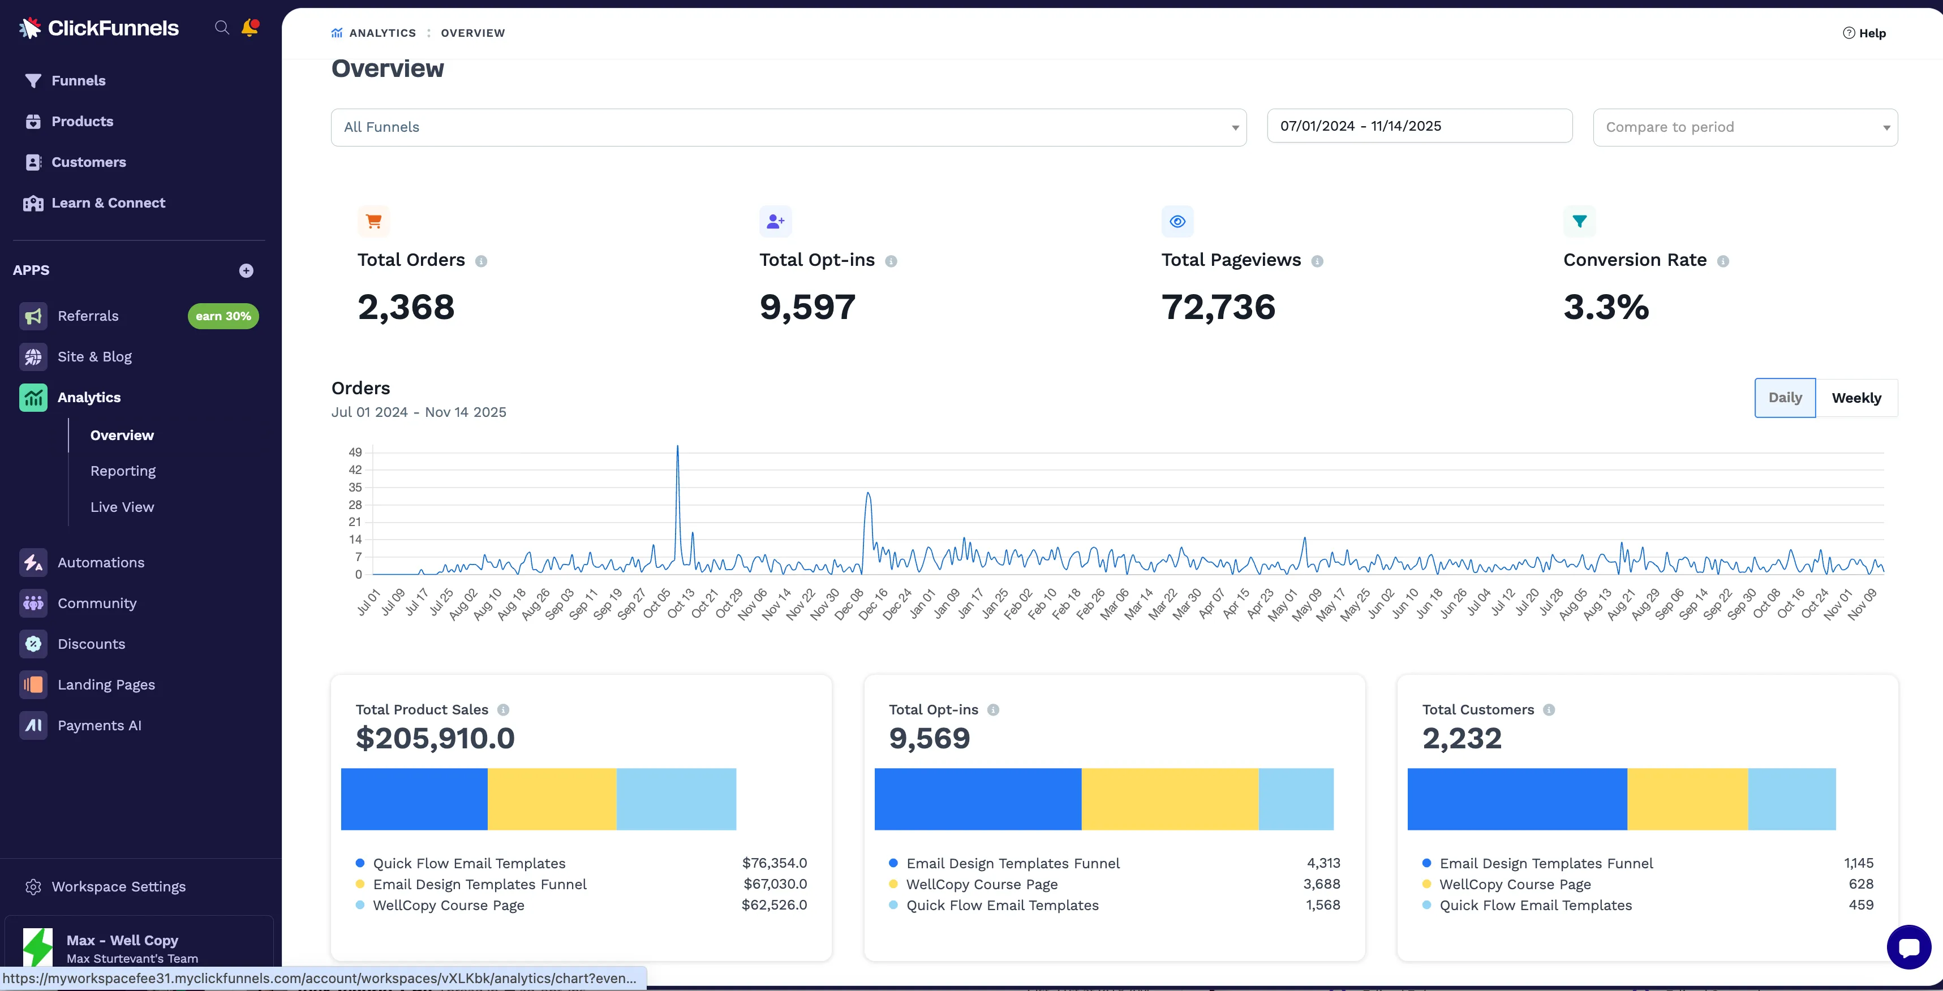This screenshot has height=991, width=1943.
Task: Open the chat support bubble icon
Action: (1908, 946)
